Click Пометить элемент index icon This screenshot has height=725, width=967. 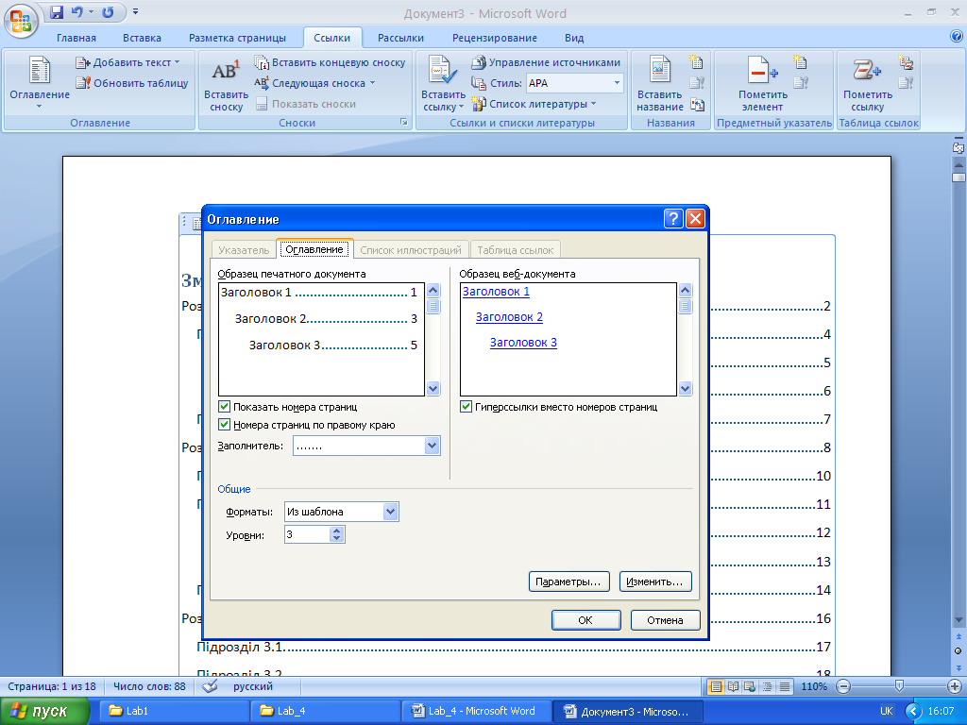tap(762, 70)
